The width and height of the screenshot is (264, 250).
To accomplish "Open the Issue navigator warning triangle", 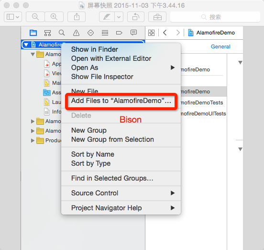I will (x=76, y=33).
